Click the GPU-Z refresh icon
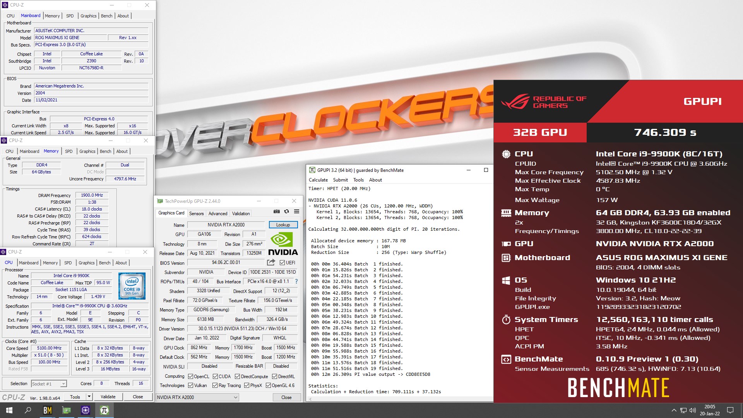Image resolution: width=743 pixels, height=418 pixels. tap(286, 212)
